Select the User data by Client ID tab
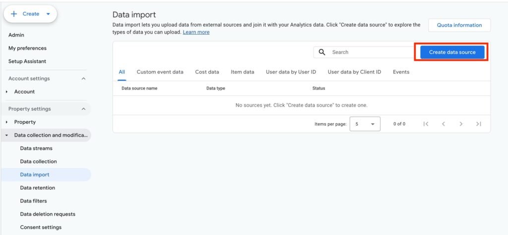 tap(354, 72)
